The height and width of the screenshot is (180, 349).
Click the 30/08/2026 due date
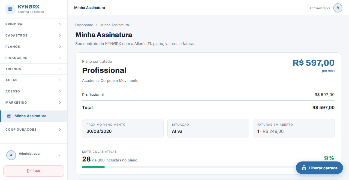tap(99, 131)
